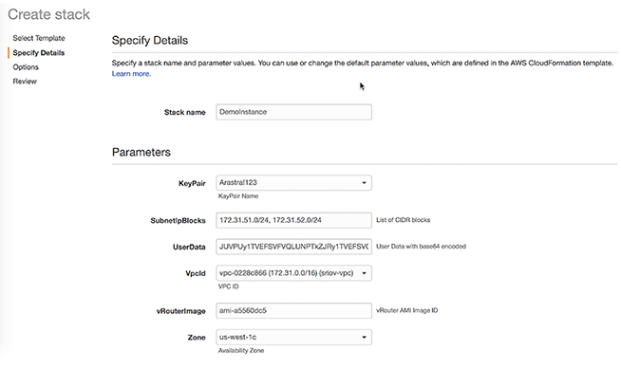Screen dimensions: 621x369
Task: Focus the UserData text field
Action: (x=293, y=247)
